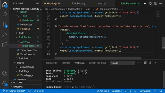The height and width of the screenshot is (93, 165).
Task: Open the Extensions view icon
Action: pyautogui.click(x=5, y=45)
